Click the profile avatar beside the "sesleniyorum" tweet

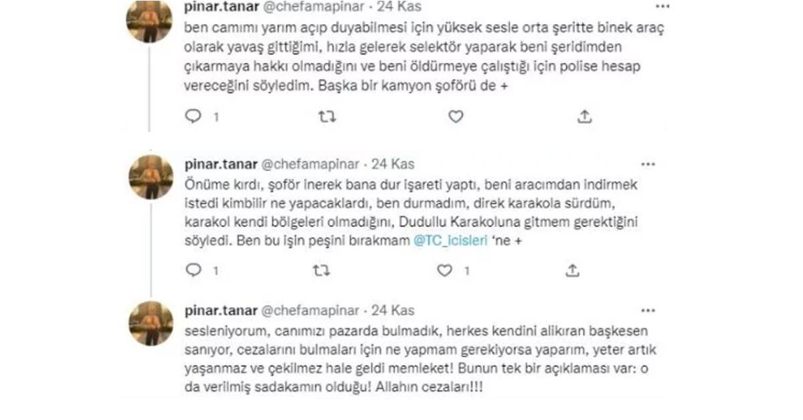pyautogui.click(x=151, y=323)
